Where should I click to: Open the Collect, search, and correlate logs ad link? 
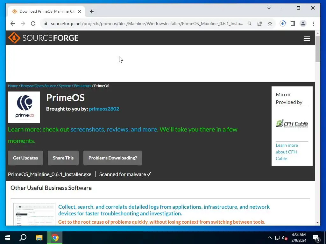(164, 210)
